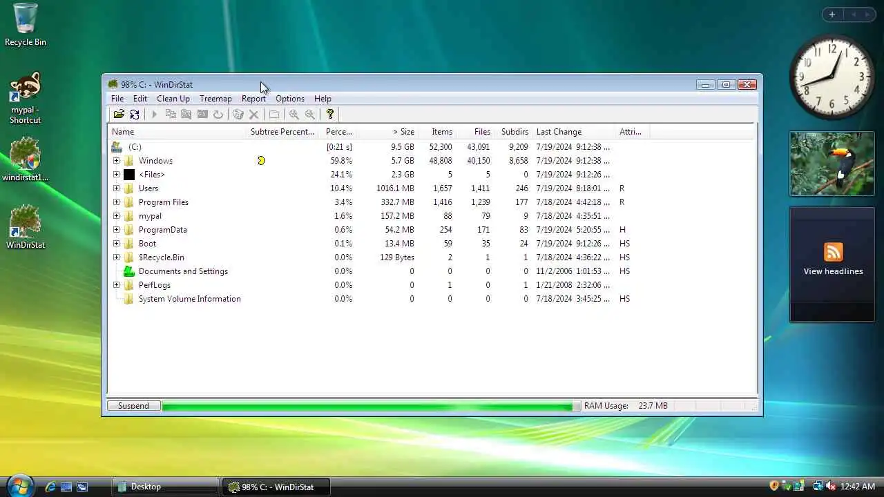Image resolution: width=884 pixels, height=497 pixels.
Task: Open the File menu
Action: coord(117,99)
